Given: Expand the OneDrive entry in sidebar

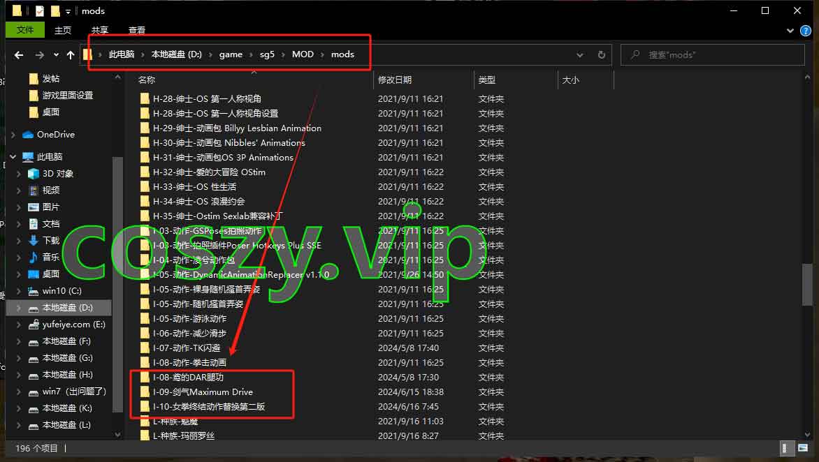Looking at the screenshot, I should (x=14, y=134).
